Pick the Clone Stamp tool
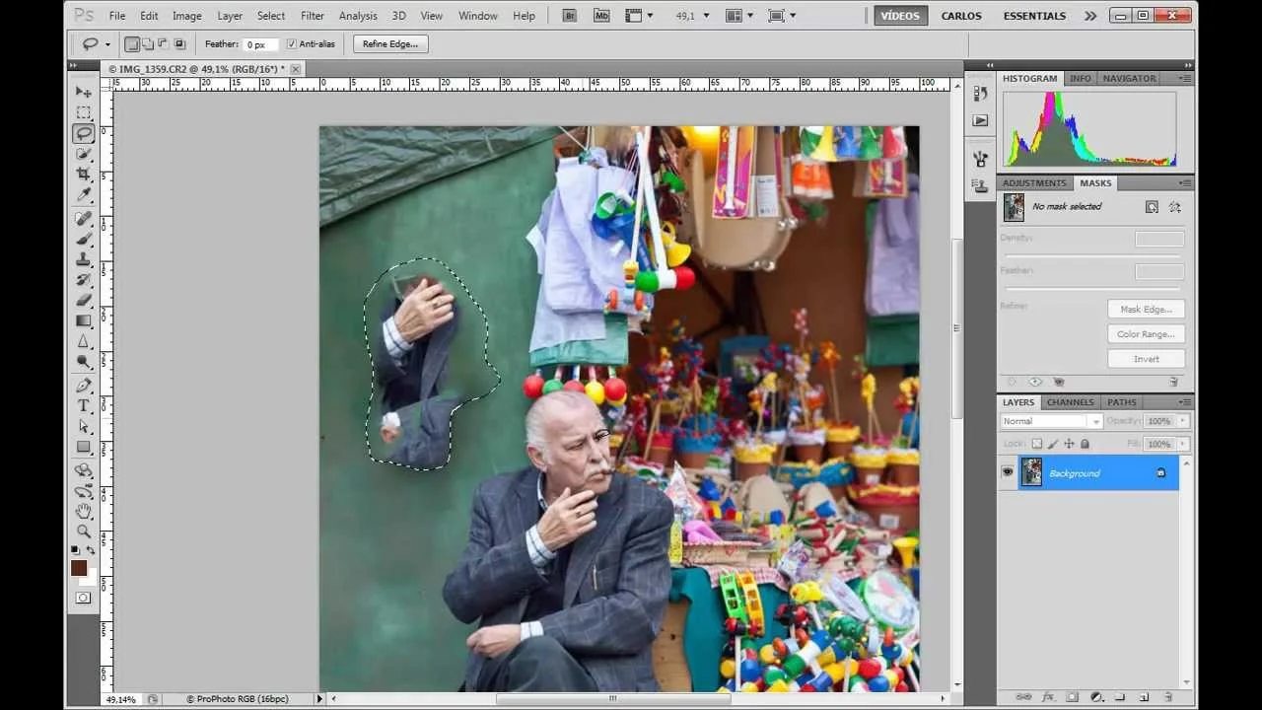Image resolution: width=1262 pixels, height=710 pixels. pos(84,258)
